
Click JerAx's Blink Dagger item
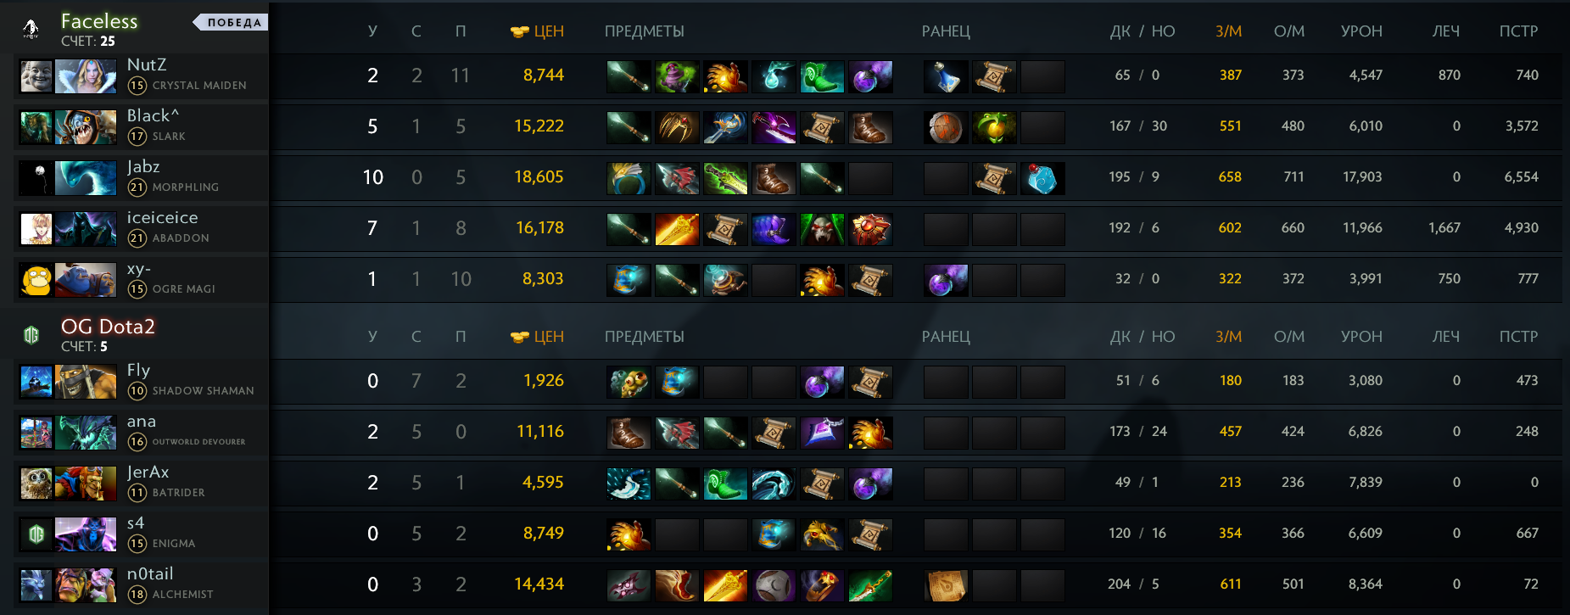(x=629, y=484)
